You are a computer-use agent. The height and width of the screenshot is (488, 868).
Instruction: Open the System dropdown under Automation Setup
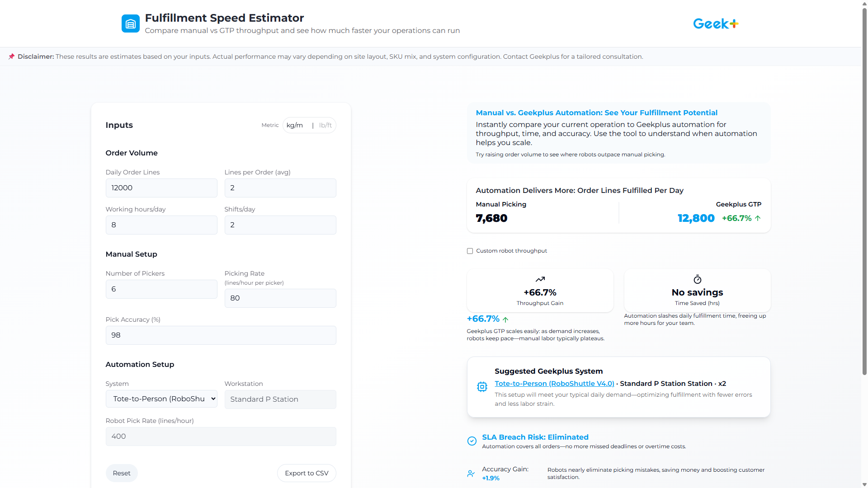tap(161, 399)
